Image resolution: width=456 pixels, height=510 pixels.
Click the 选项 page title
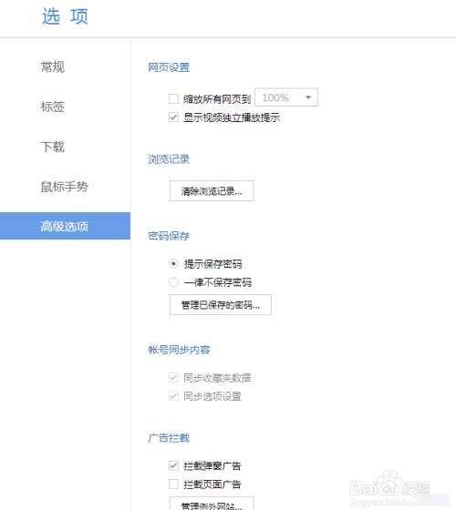[65, 16]
